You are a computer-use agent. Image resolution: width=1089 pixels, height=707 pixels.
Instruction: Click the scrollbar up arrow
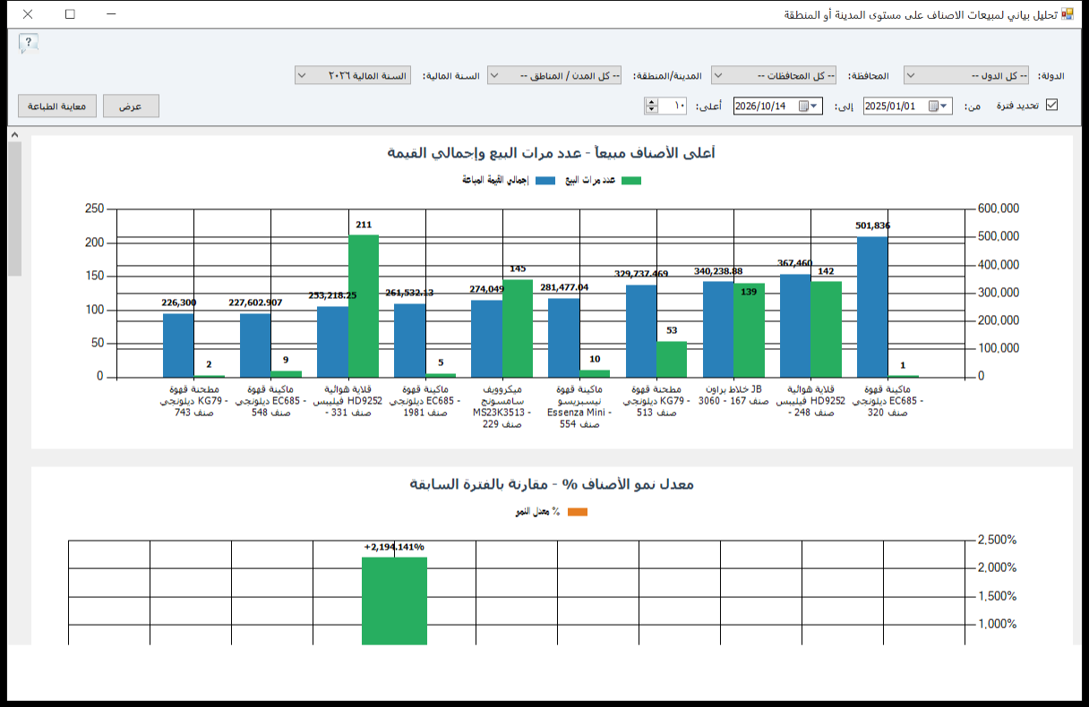point(14,135)
